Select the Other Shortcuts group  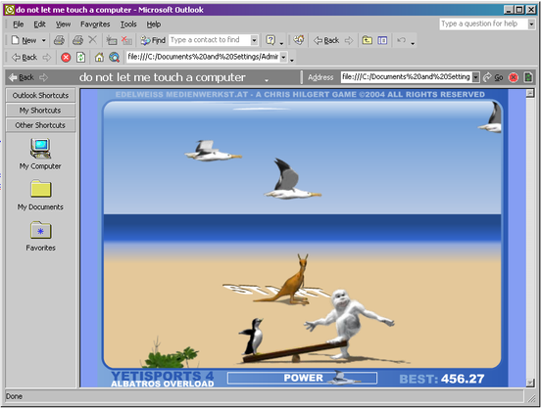(x=40, y=125)
